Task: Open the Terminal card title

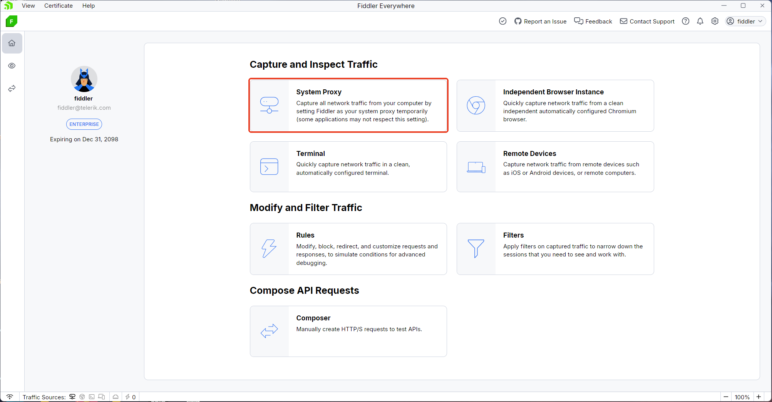Action: click(x=310, y=153)
